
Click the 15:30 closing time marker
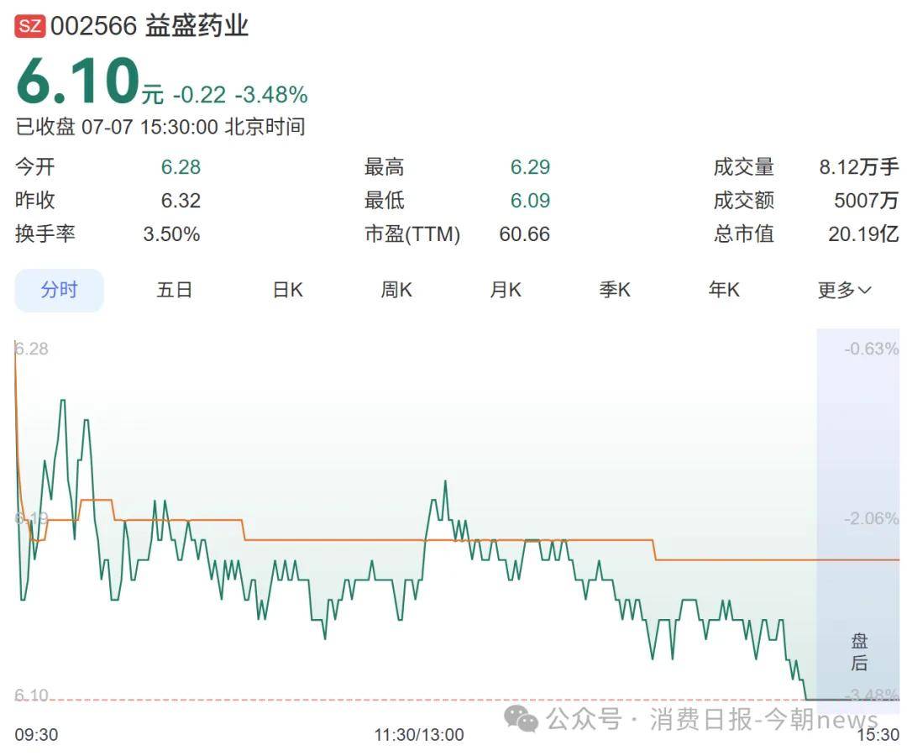point(878,735)
